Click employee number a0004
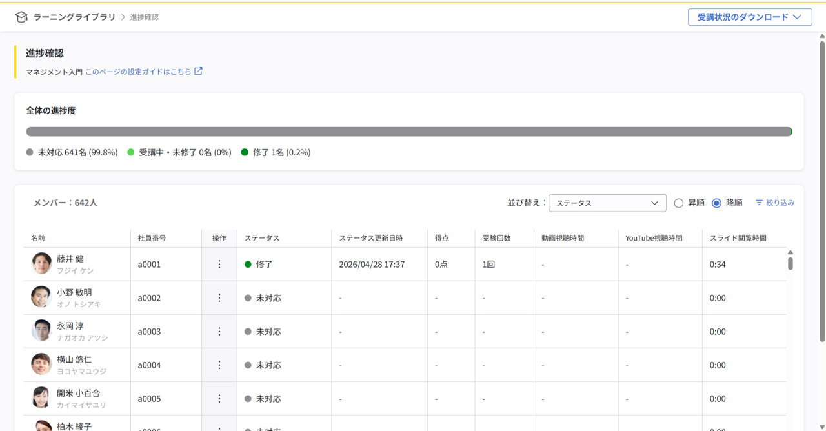Screen dimensions: 826x431 point(149,365)
